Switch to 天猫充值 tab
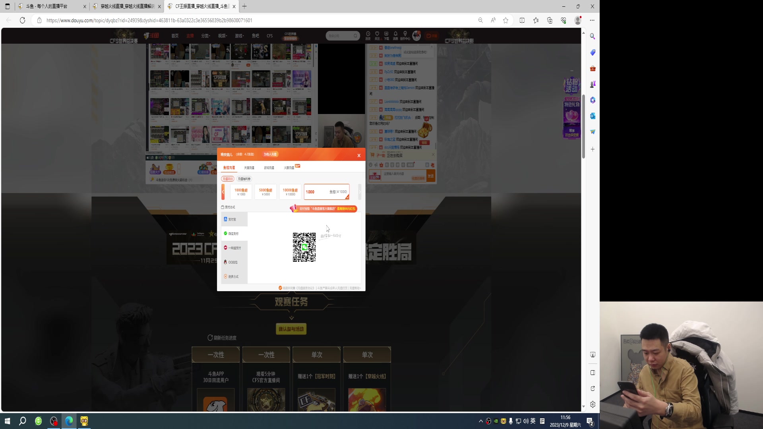Screen dimensions: 763x429 coord(249,168)
